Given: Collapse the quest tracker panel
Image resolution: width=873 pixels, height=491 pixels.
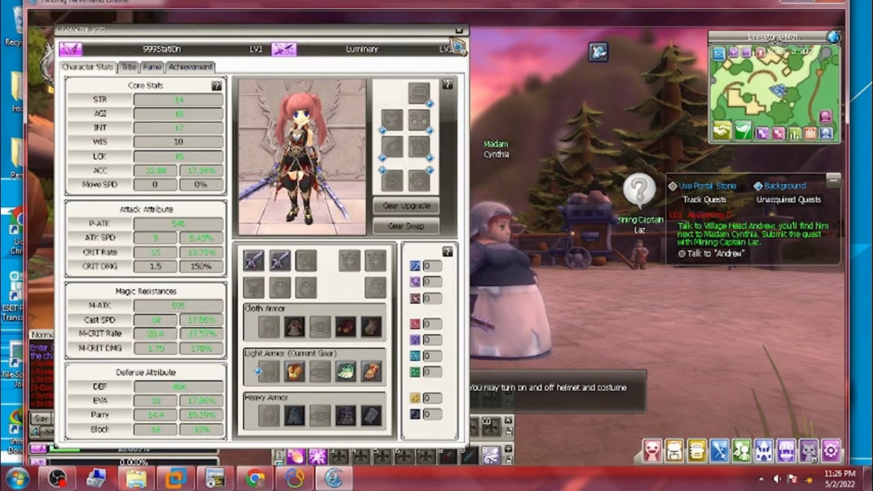Looking at the screenshot, I should click(x=833, y=180).
